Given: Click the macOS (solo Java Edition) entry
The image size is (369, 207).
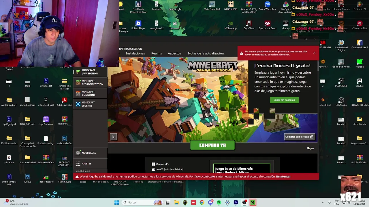Looking at the screenshot, I should click(167, 169).
